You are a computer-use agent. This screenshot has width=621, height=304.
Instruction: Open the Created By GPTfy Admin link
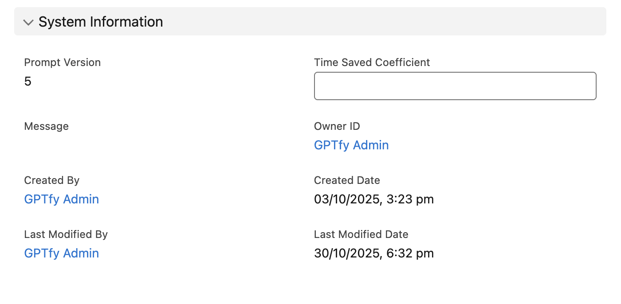point(62,199)
